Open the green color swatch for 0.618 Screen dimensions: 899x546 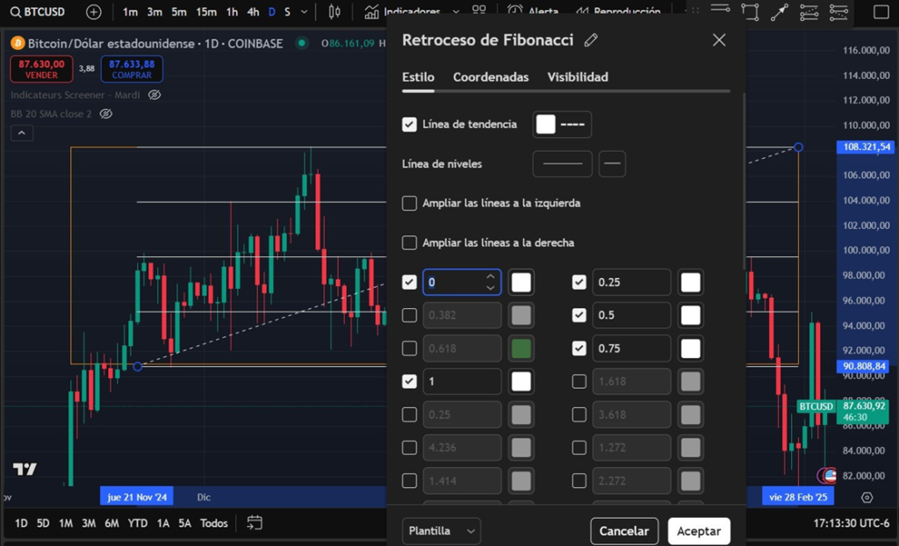pos(521,348)
